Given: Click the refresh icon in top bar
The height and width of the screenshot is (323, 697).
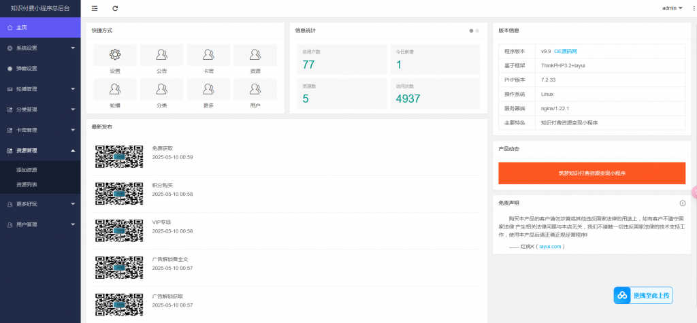Looking at the screenshot, I should (x=115, y=8).
